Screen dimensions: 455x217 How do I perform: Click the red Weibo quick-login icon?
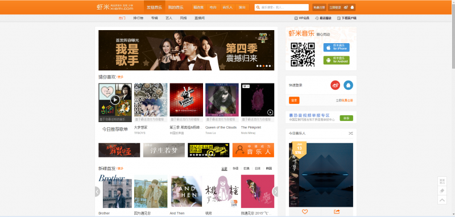coord(335,85)
